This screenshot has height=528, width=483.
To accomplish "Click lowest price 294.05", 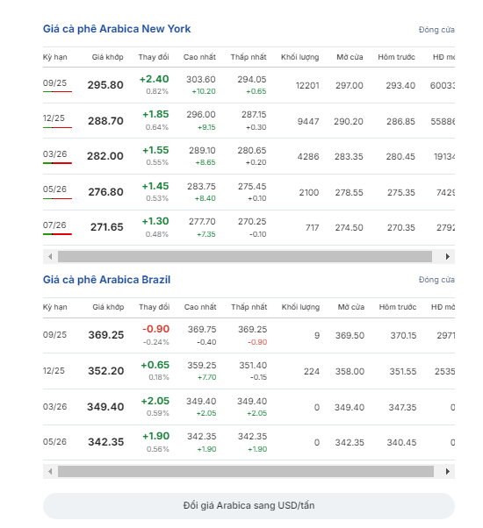I will tap(252, 80).
